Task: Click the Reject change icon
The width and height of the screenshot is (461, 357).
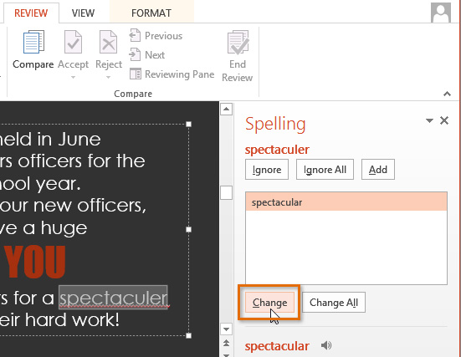Action: tap(108, 42)
